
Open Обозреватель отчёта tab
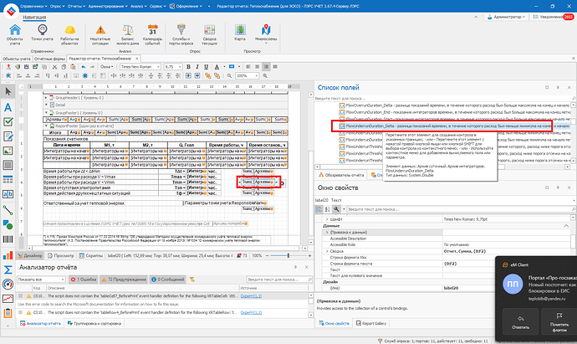click(341, 175)
